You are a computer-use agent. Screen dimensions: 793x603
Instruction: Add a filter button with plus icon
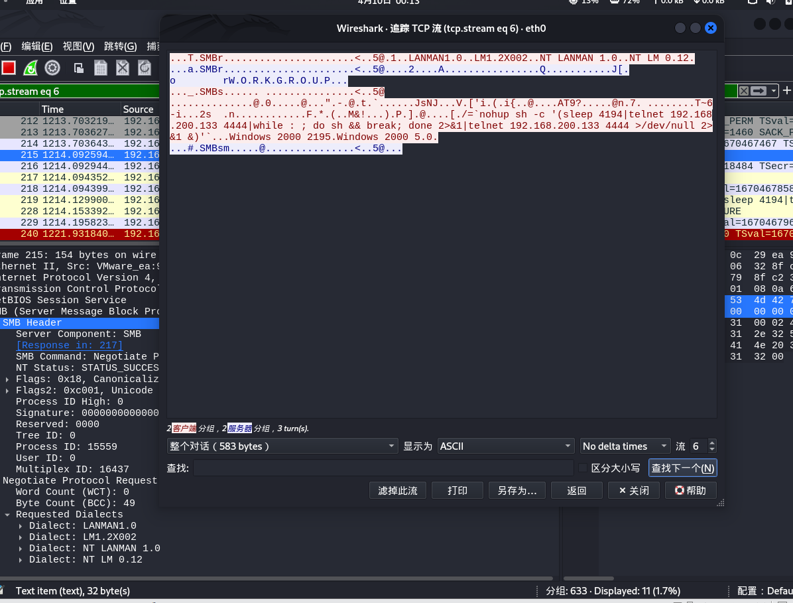tap(786, 91)
